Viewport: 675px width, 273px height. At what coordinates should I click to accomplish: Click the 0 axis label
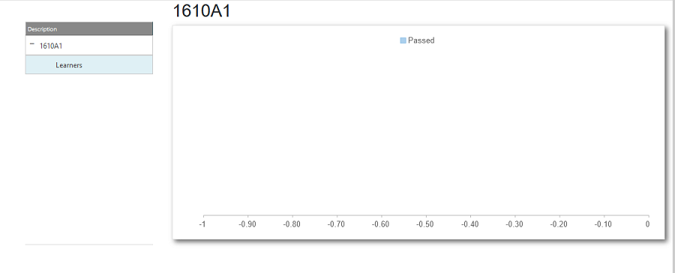click(x=647, y=224)
